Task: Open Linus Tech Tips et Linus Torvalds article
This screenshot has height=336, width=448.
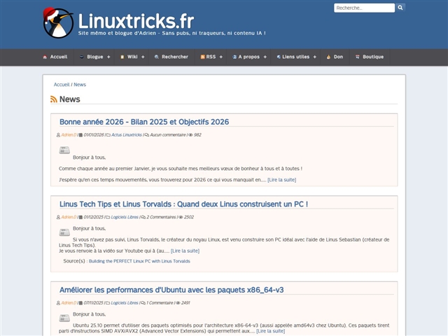Action: pyautogui.click(x=183, y=204)
